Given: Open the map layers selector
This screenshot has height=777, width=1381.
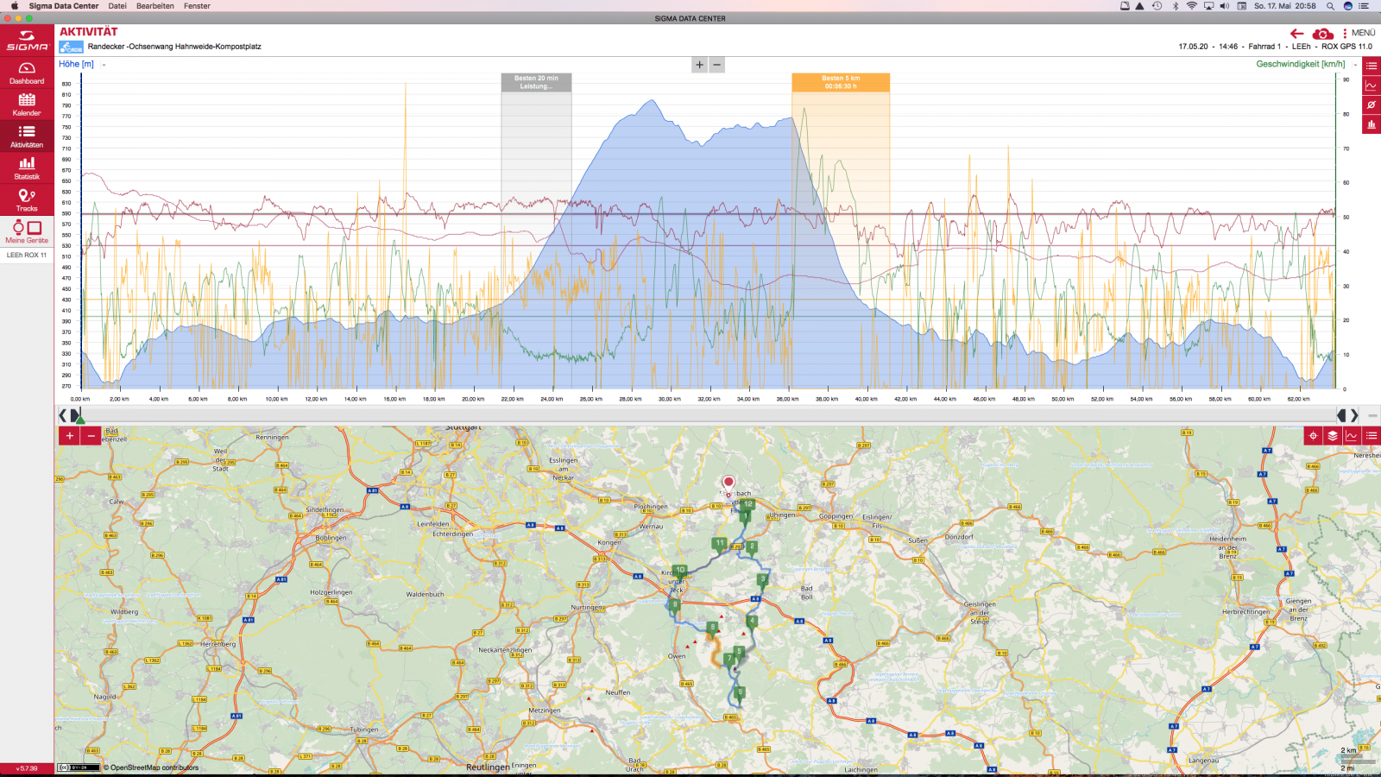Looking at the screenshot, I should [1333, 436].
